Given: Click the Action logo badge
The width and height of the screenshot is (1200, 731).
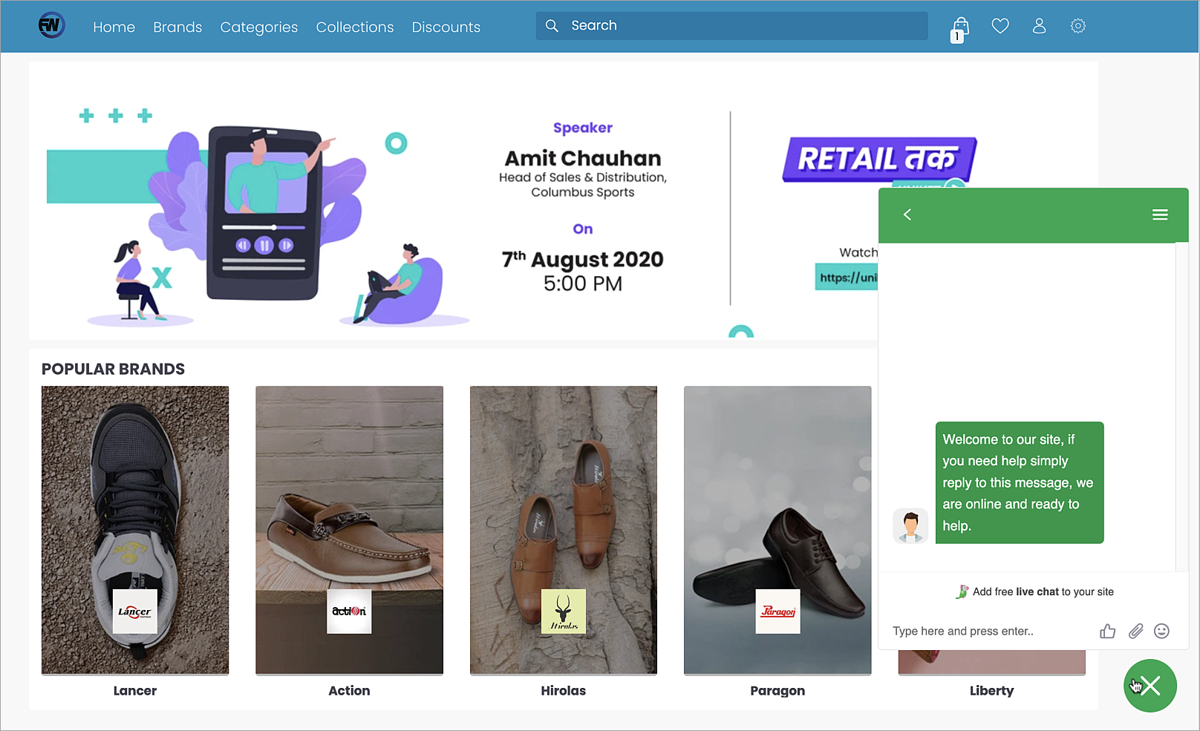Looking at the screenshot, I should click(x=349, y=612).
